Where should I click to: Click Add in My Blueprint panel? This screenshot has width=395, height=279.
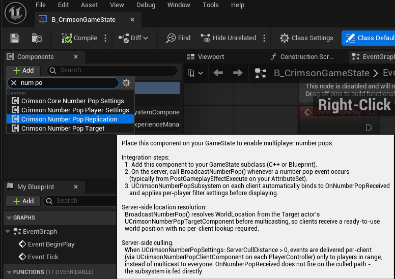[x=23, y=201]
